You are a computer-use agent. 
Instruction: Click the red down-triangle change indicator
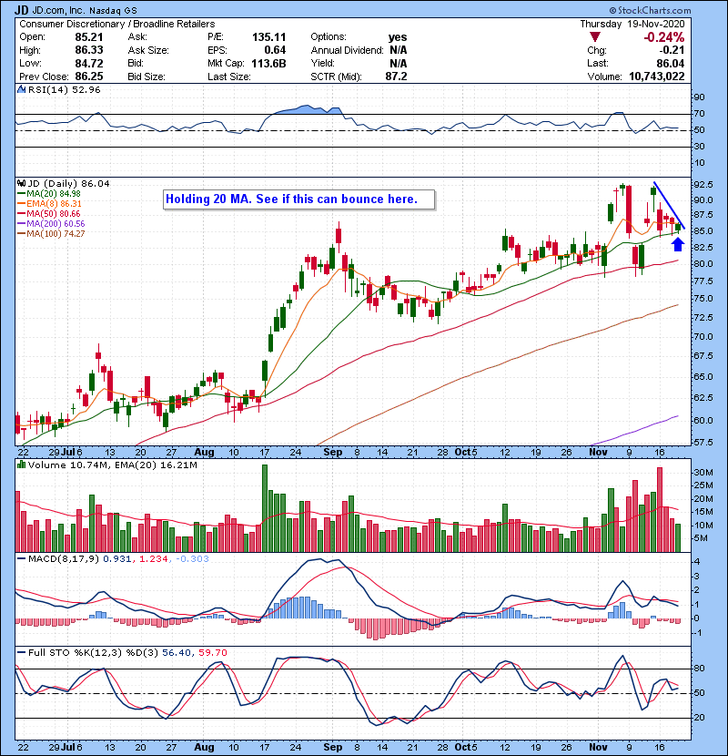(595, 37)
